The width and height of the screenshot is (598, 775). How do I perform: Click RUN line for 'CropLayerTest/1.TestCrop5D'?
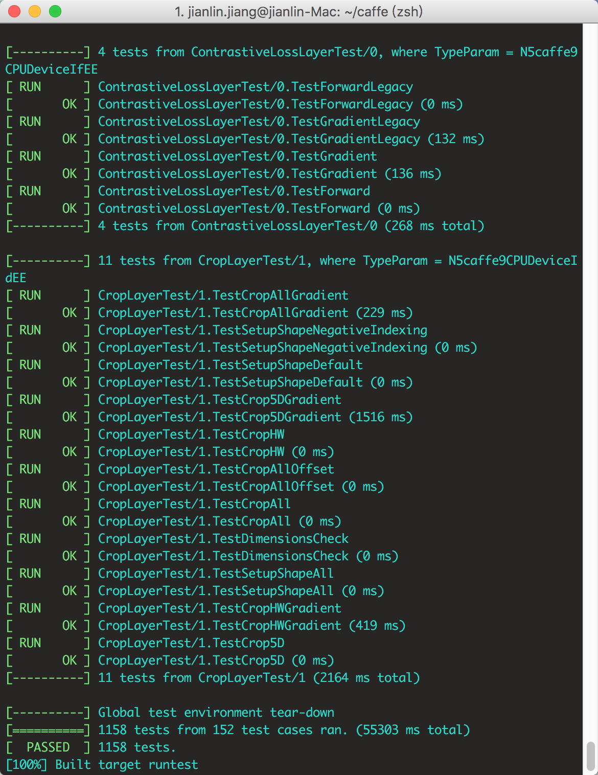145,643
